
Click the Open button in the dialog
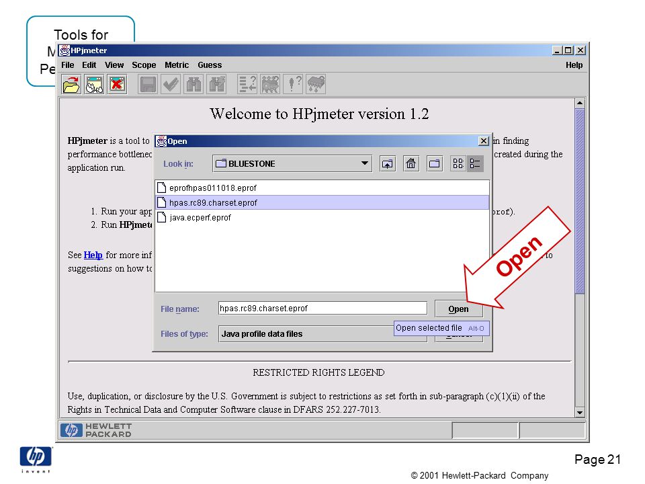458,309
